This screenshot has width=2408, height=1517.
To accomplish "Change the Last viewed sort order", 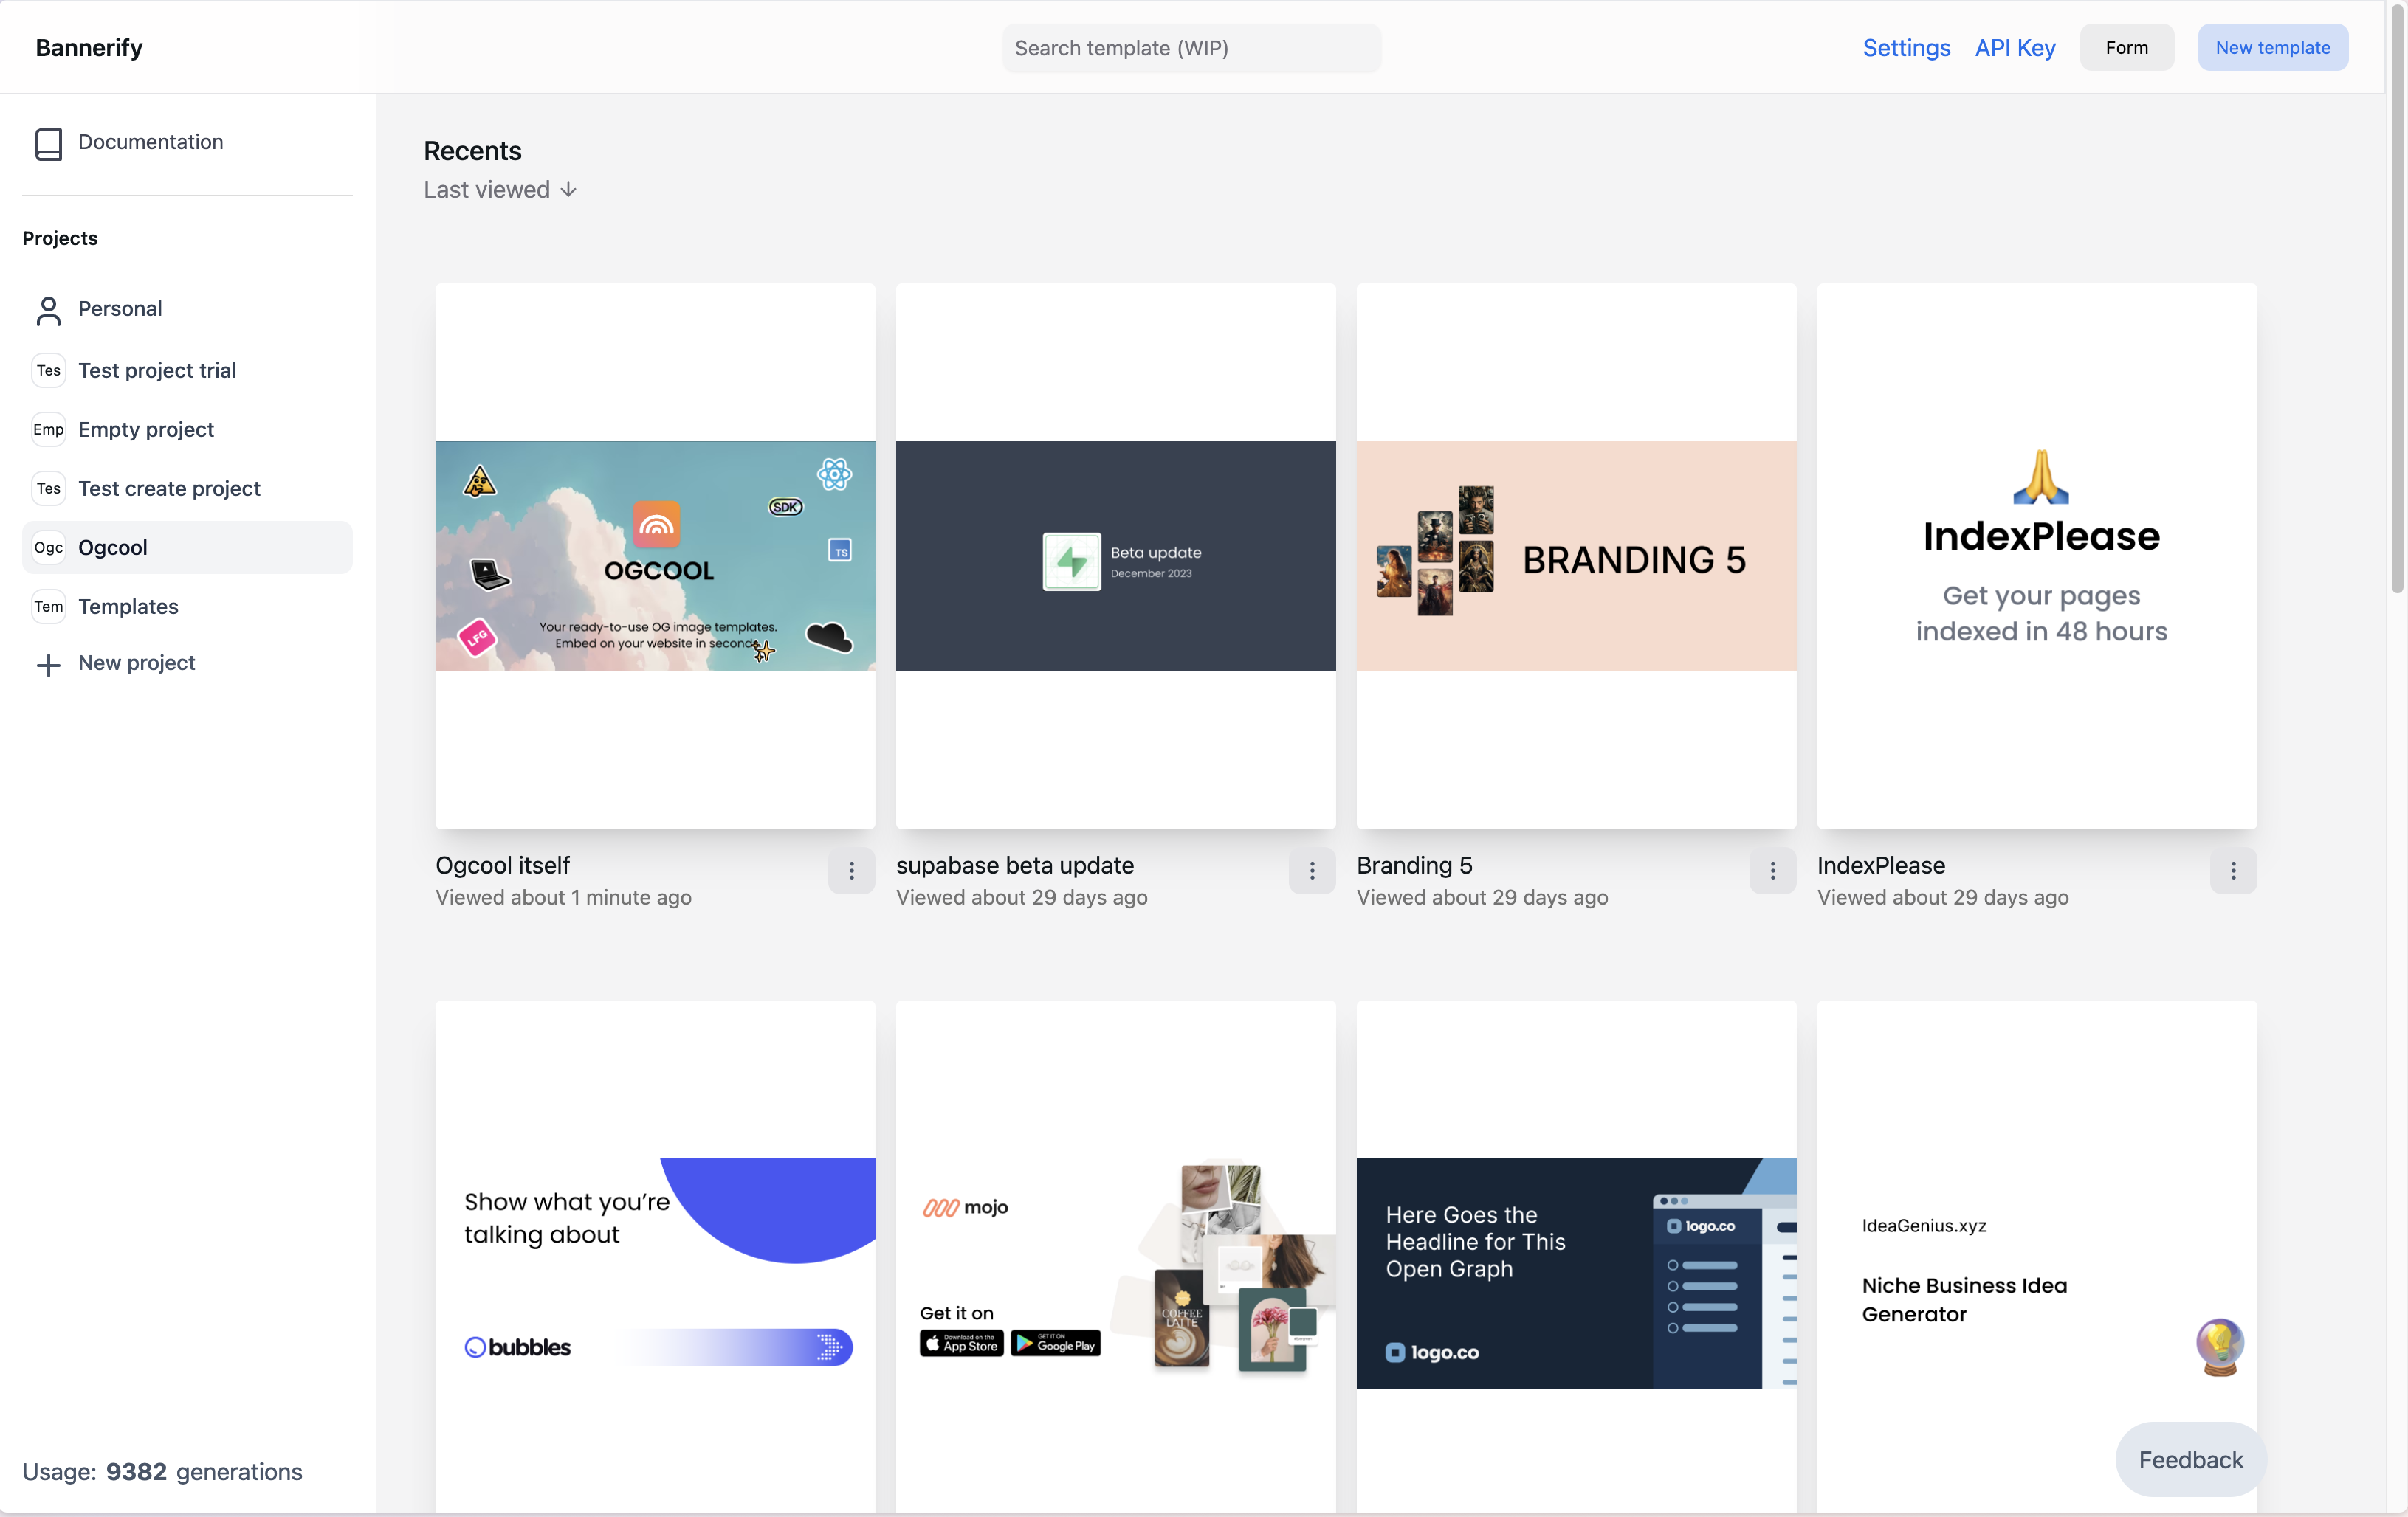I will pos(500,190).
